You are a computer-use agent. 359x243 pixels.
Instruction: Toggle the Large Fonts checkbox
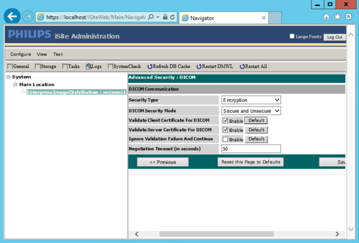[292, 36]
